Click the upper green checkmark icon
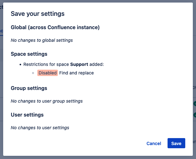The height and width of the screenshot is (159, 196). point(195,103)
